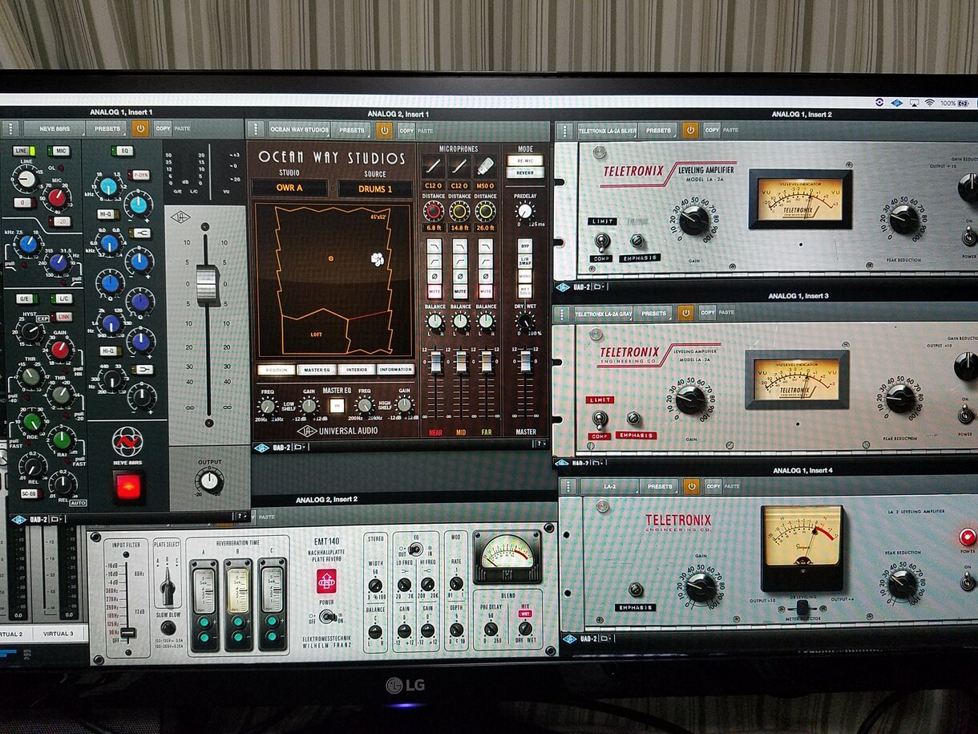Image resolution: width=978 pixels, height=734 pixels.
Task: Open PRESETS dropdown in Neve 88RS toolbar
Action: [107, 128]
